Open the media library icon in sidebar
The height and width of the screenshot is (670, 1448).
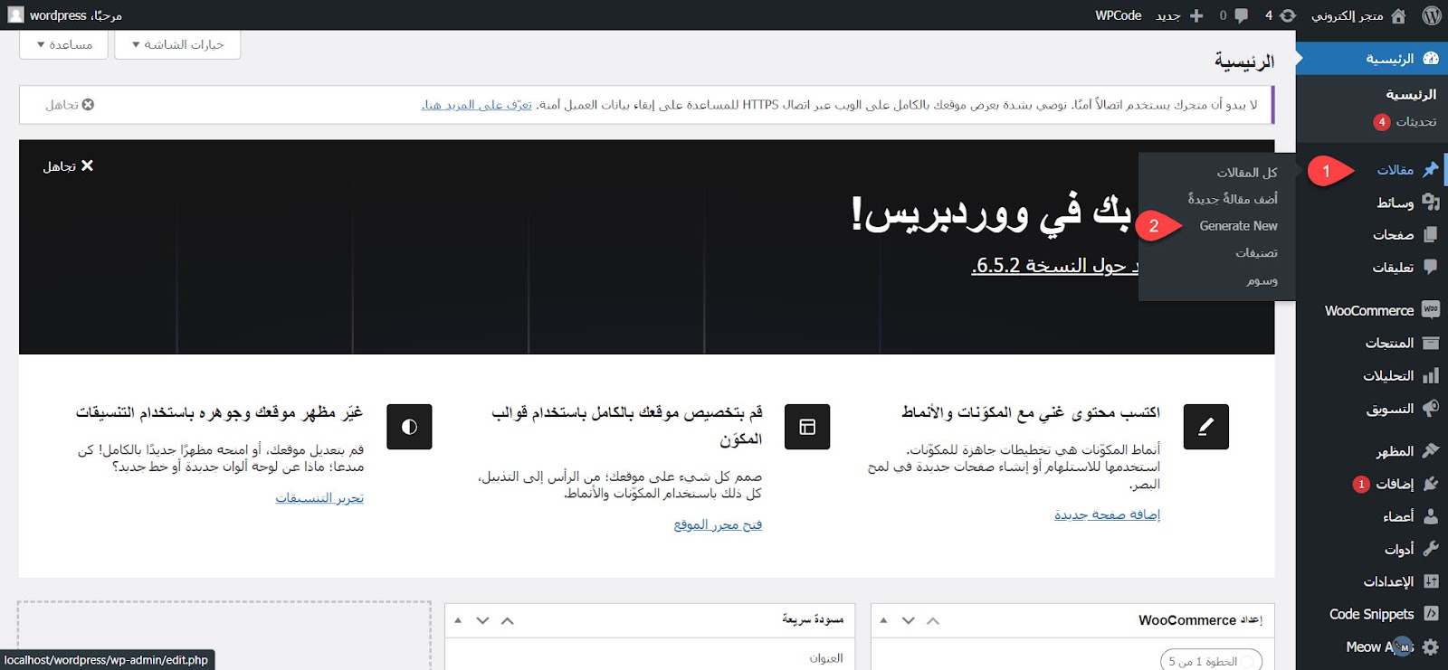click(1430, 203)
